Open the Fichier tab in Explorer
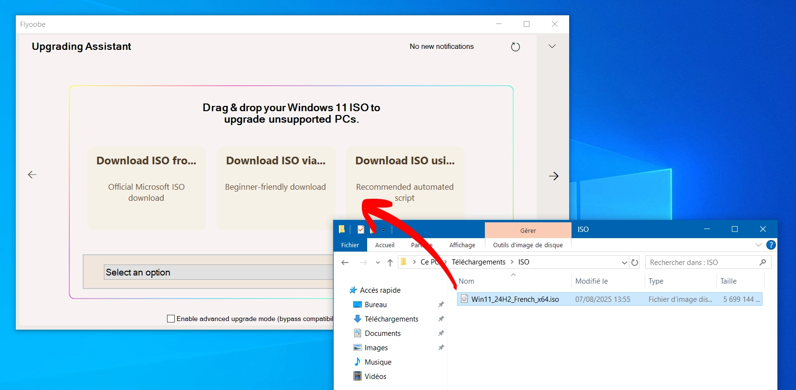The height and width of the screenshot is (390, 796). click(x=350, y=245)
